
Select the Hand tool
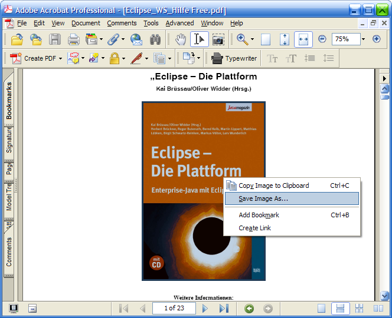pyautogui.click(x=181, y=39)
